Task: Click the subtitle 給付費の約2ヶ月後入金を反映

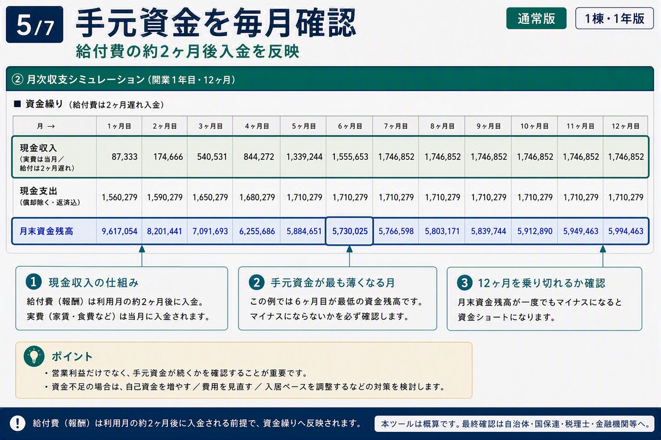Action: coord(187,51)
